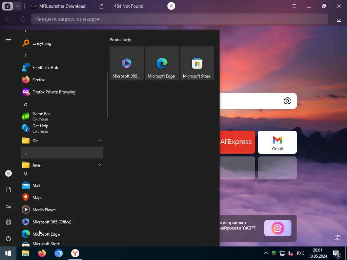Open the browser downloads icon
This screenshot has height=260, width=347.
coord(339,19)
